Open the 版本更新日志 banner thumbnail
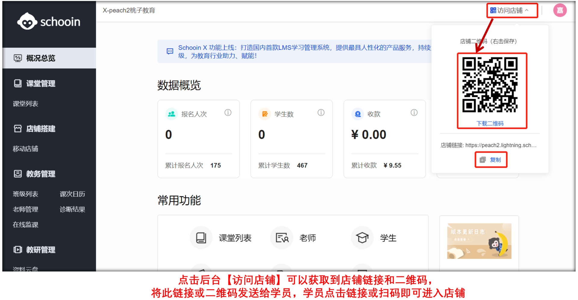 pyautogui.click(x=479, y=241)
